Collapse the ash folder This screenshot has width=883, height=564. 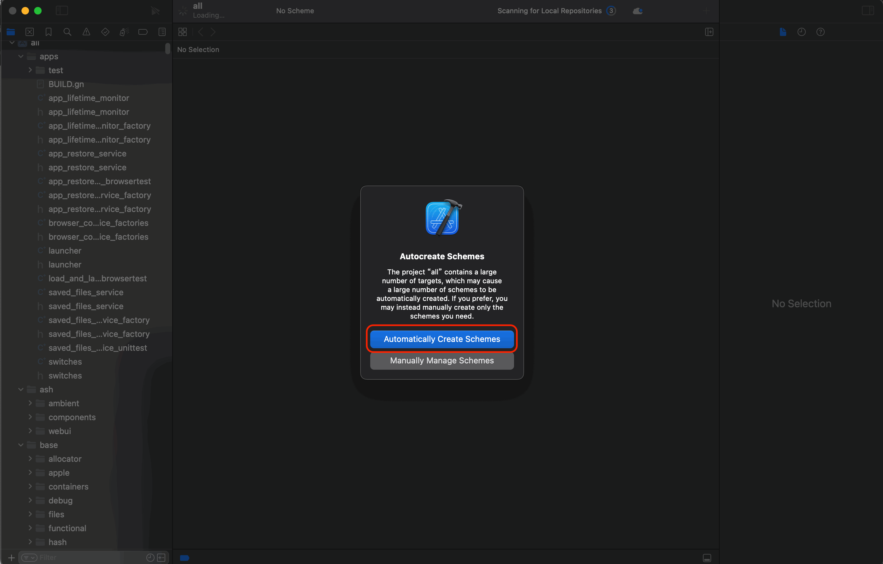point(21,390)
